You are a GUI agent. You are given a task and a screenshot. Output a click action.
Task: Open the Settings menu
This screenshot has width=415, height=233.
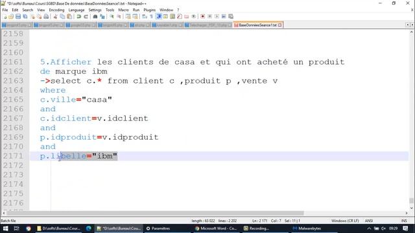95,10
